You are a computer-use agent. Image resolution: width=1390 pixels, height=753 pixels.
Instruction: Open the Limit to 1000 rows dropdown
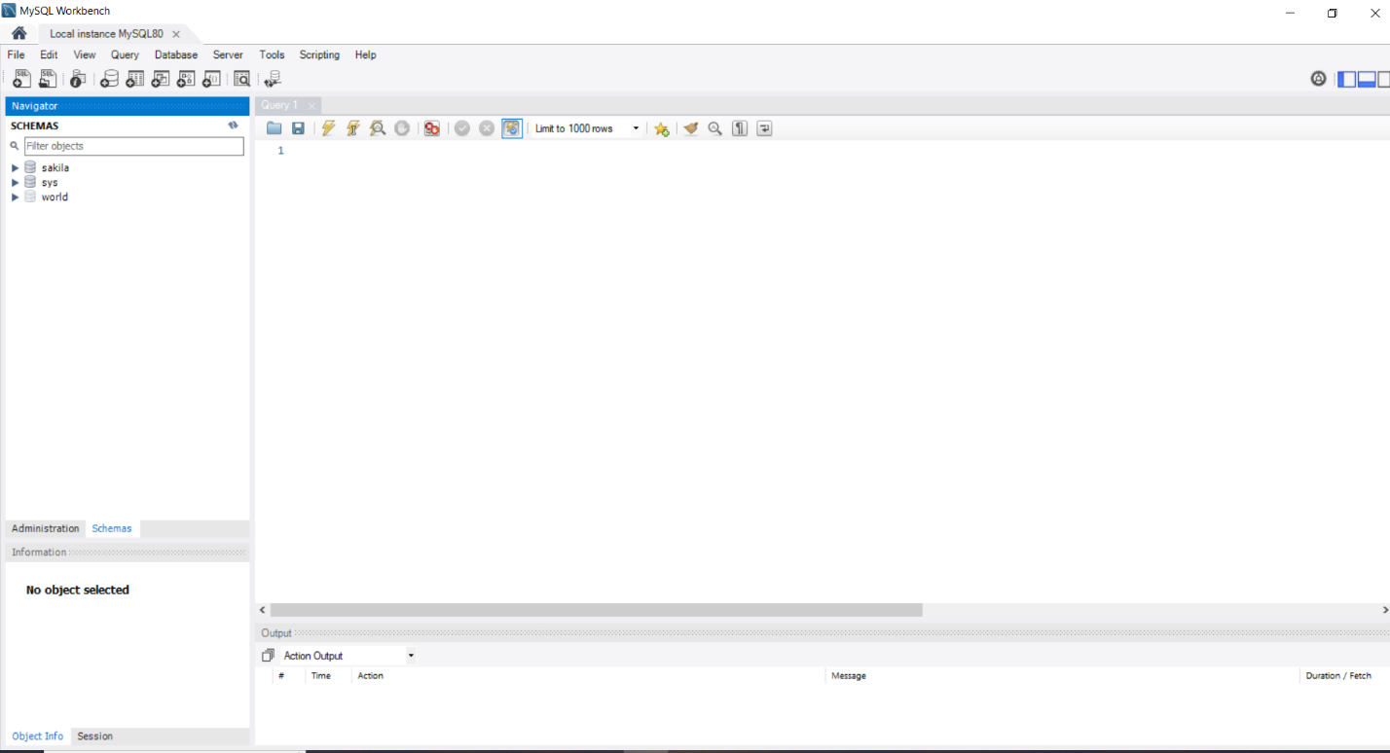pos(636,127)
